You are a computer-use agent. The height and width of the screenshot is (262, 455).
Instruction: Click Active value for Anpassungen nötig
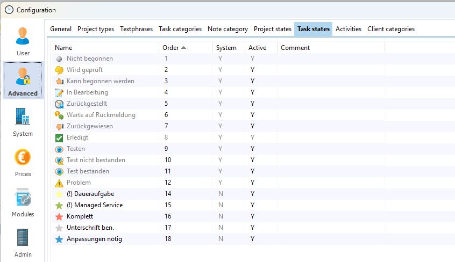[x=252, y=239]
